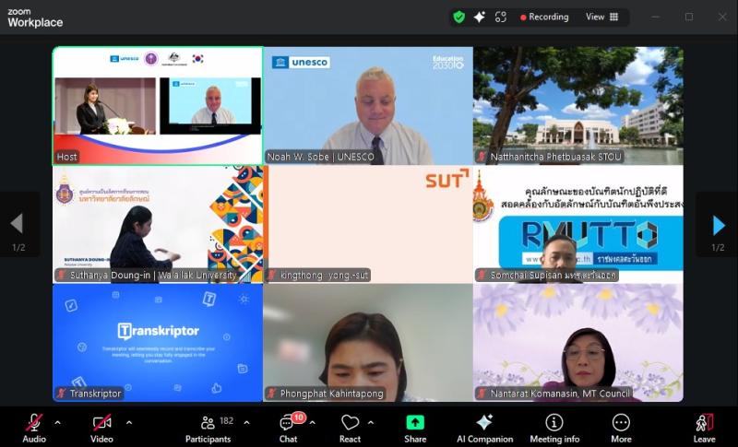Click the AI sparkle icon in top bar
Image resolution: width=738 pixels, height=447 pixels.
[480, 17]
